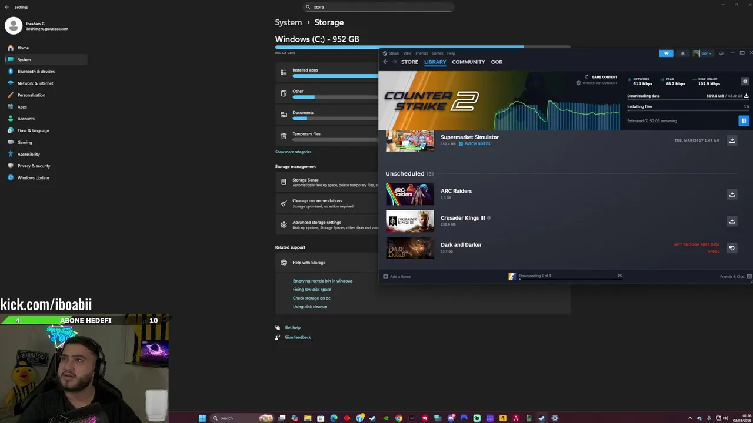Select Game Content view in Steam downloads
Screen dimensions: 753x423
pyautogui.click(x=601, y=77)
